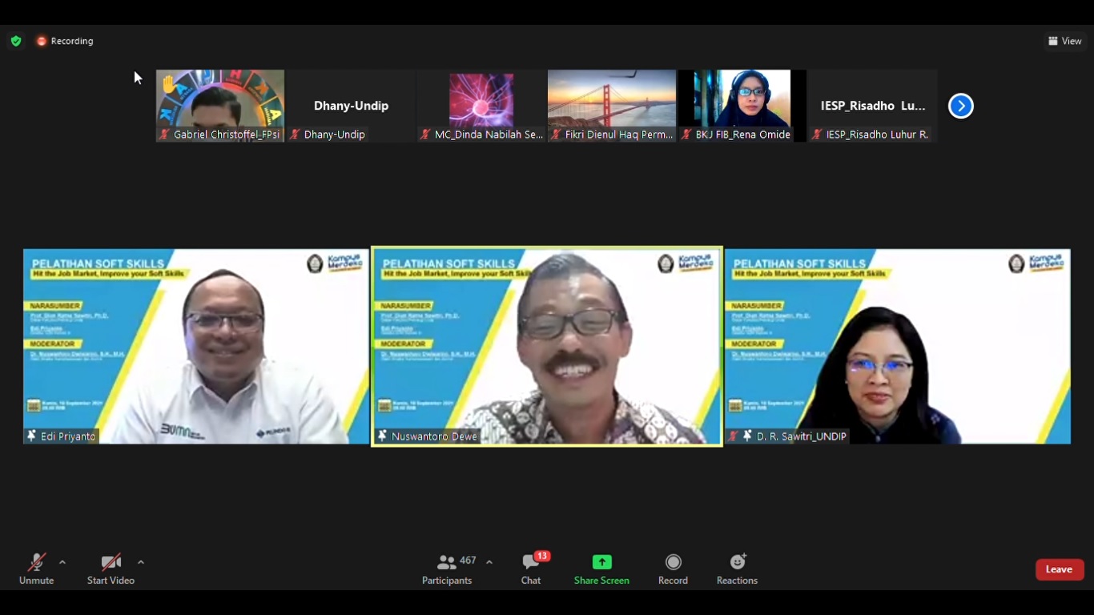Viewport: 1094px width, 615px height.
Task: Open the Chat panel
Action: [530, 569]
